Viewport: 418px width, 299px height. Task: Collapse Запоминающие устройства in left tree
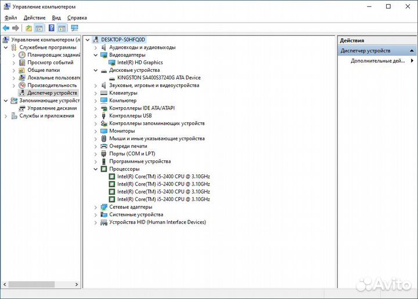coord(6,101)
